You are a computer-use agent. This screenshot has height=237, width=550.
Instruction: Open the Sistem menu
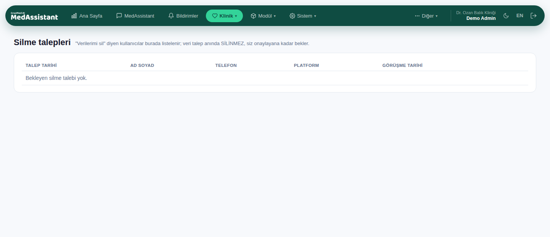pos(303,16)
